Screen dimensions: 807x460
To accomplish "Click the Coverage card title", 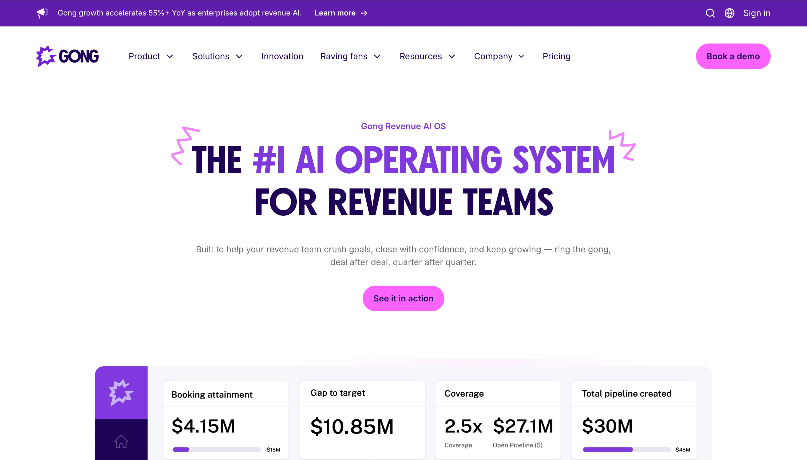I will 464,394.
